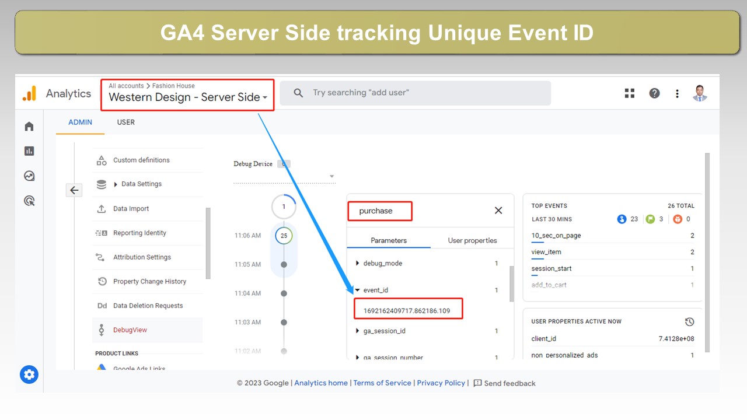Close the purchase event panel
The image size is (747, 420).
click(498, 211)
